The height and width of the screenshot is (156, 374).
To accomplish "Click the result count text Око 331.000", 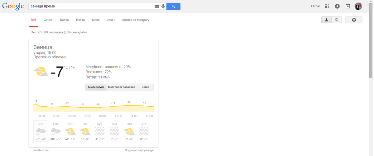I will pos(59,32).
